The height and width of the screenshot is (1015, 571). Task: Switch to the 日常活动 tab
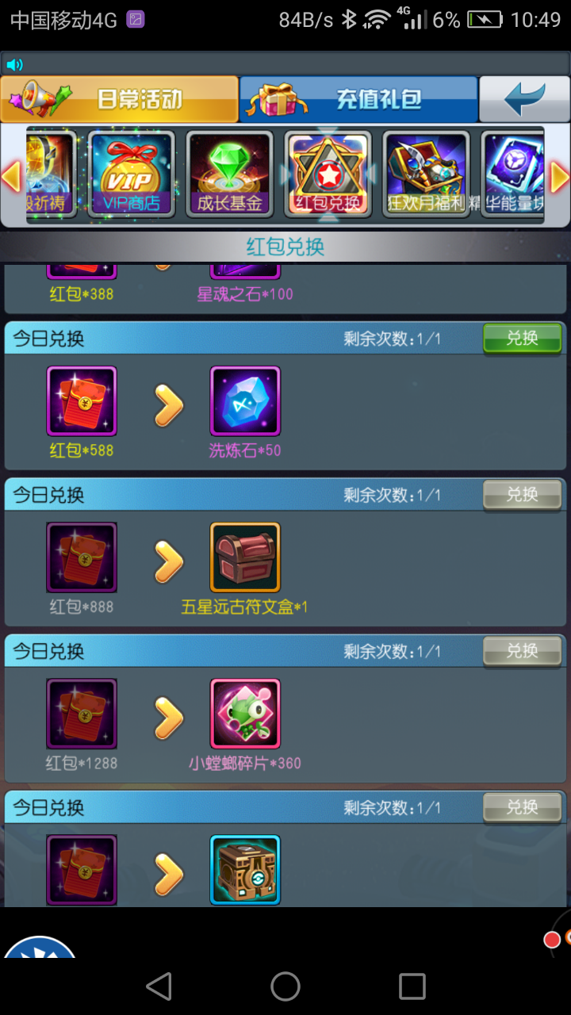tap(119, 99)
